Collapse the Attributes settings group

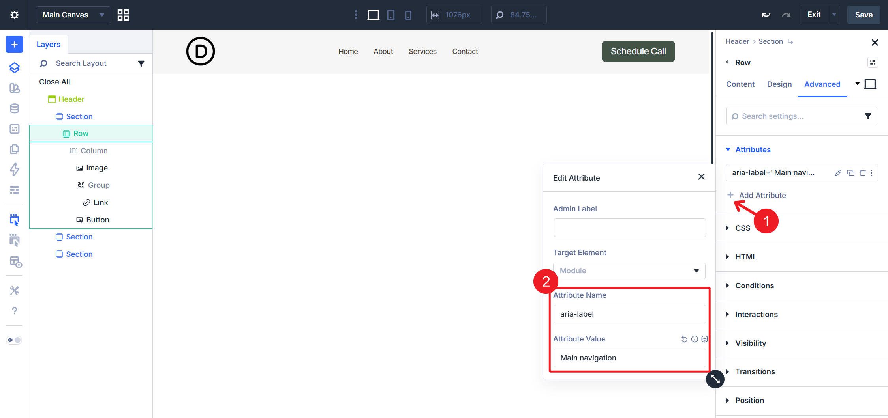pyautogui.click(x=753, y=150)
